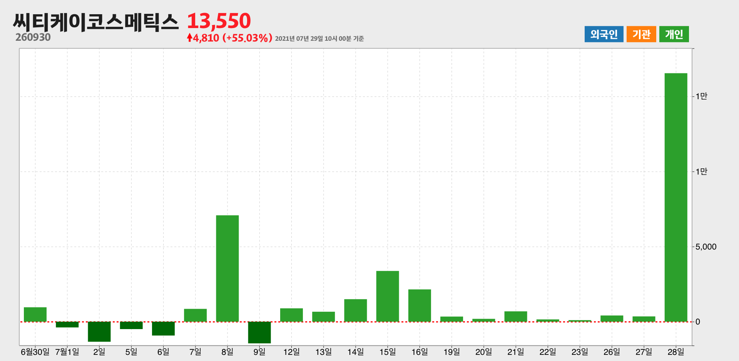Click the bar for 19일

[451, 319]
